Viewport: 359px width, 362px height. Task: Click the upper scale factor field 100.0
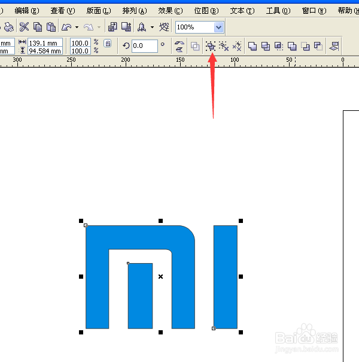80,43
